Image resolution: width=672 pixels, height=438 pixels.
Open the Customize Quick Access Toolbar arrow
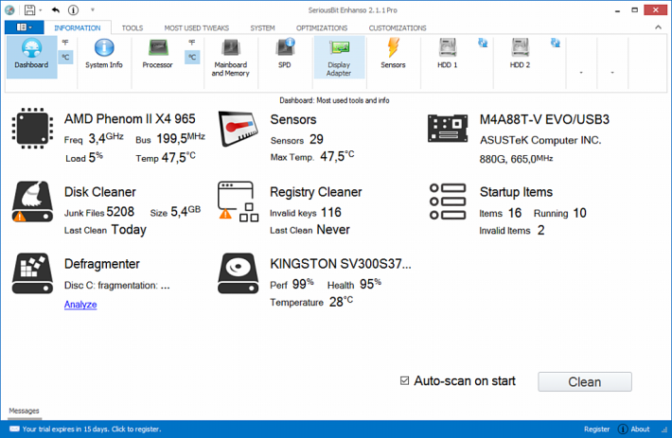tap(92, 9)
